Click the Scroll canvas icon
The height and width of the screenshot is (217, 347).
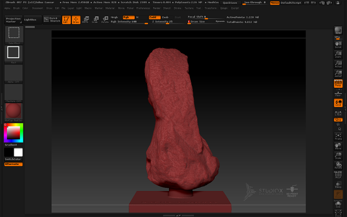[338, 45]
